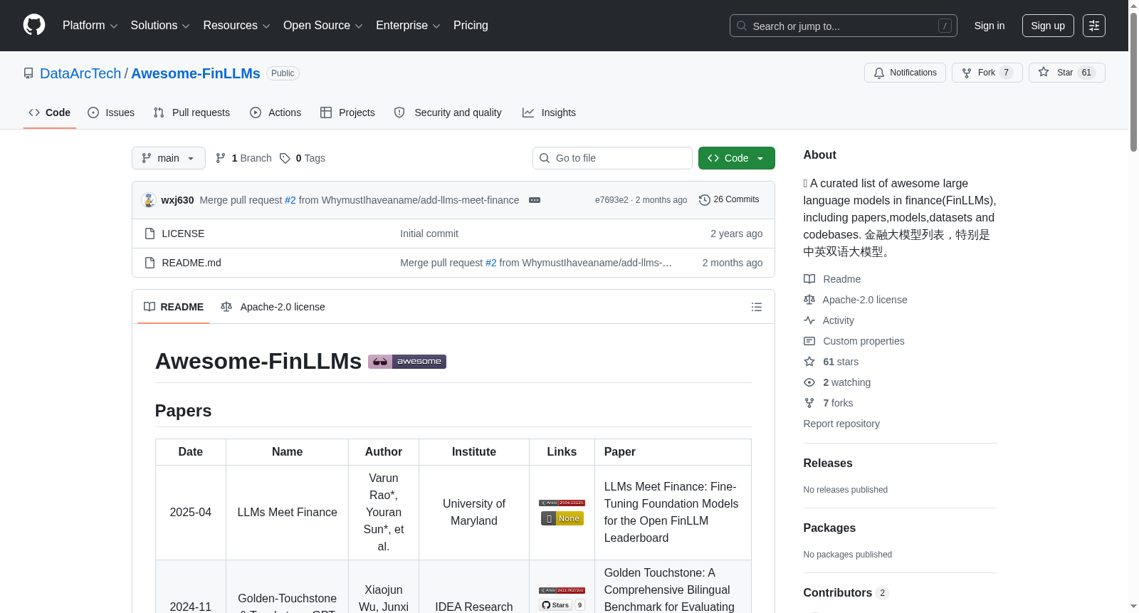
Task: Expand the Solutions menu
Action: click(x=160, y=26)
